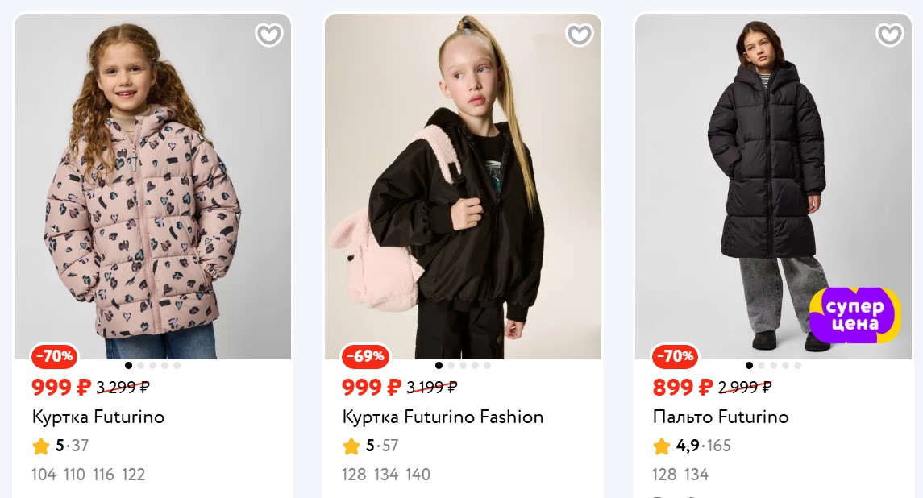Image resolution: width=923 pixels, height=498 pixels.
Task: Go to second photo dot on pink jacket
Action: click(141, 366)
